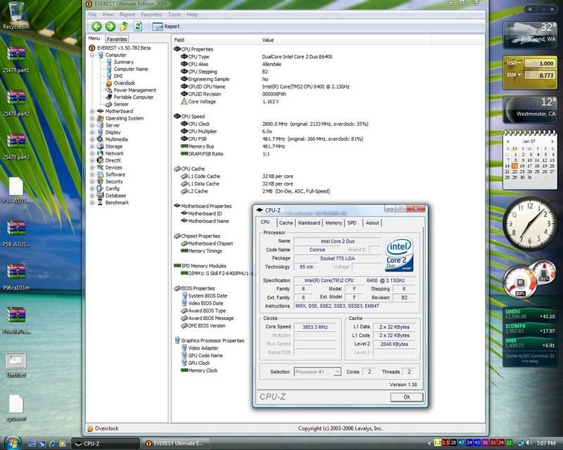This screenshot has width=563, height=450.
Task: Switch to the Cache tab in CPU-Z
Action: point(286,223)
